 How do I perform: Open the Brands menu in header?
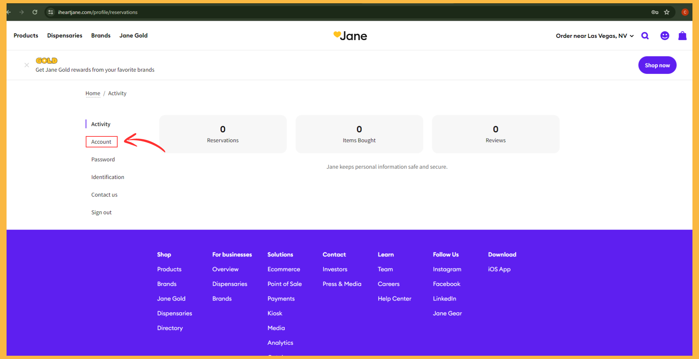[x=101, y=36]
